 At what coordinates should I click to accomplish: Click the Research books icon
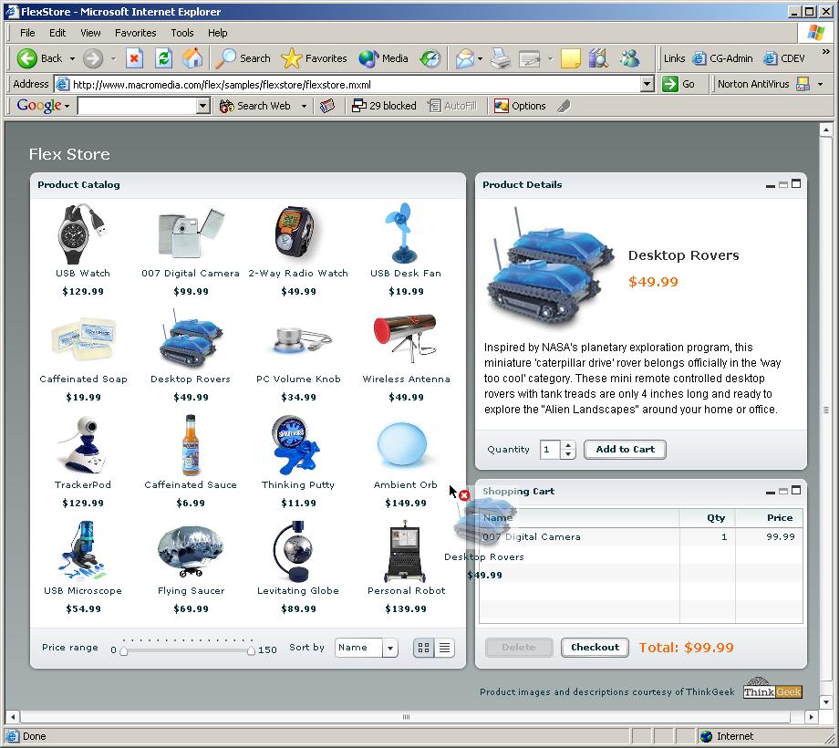click(x=599, y=58)
